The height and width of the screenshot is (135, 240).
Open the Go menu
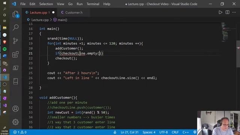[70, 4]
